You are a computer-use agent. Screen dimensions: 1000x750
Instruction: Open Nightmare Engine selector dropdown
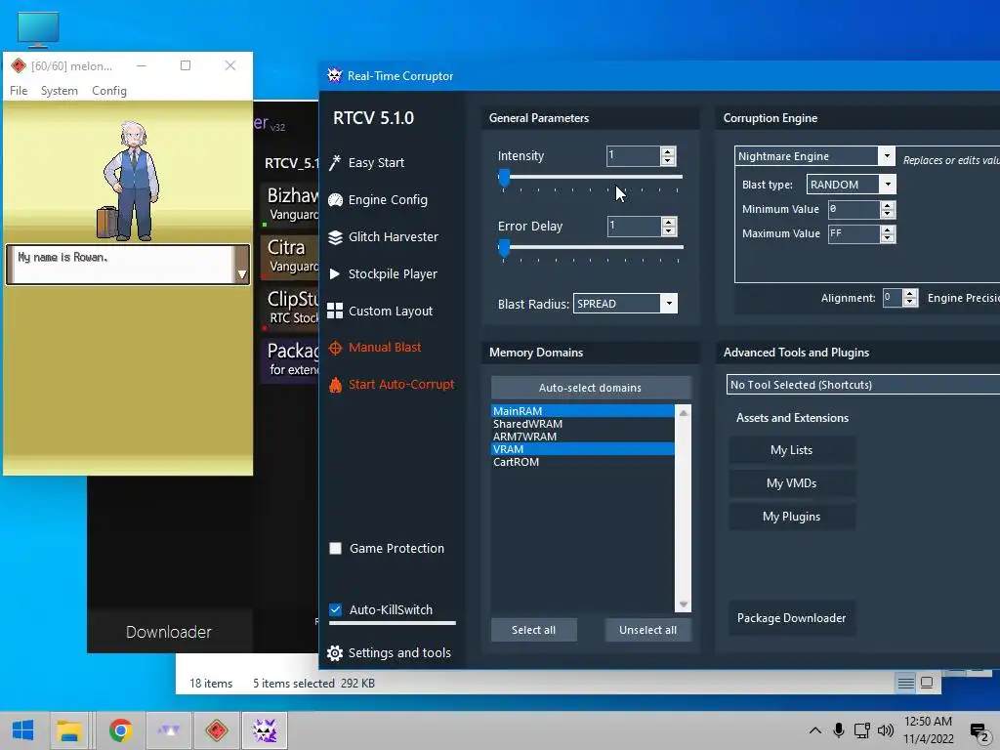coord(887,155)
